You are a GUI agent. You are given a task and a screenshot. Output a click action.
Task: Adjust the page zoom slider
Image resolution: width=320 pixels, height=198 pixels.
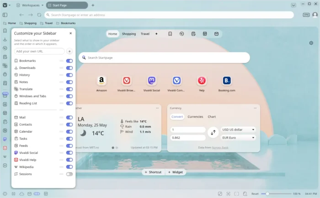(276, 194)
